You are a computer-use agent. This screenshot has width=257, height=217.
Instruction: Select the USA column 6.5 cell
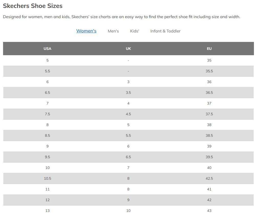47,93
